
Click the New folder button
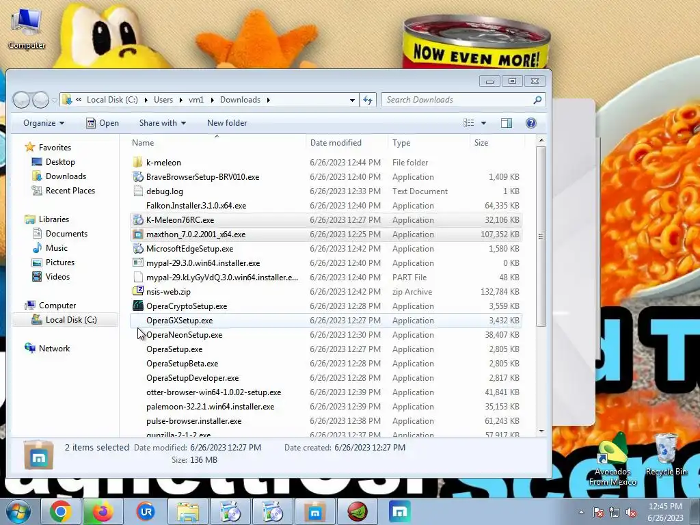coord(227,123)
